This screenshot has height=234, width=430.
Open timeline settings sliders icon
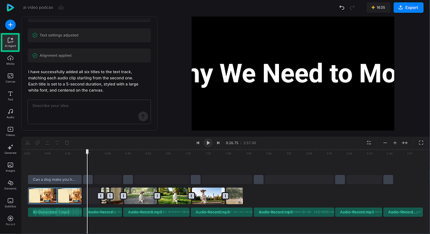(369, 143)
